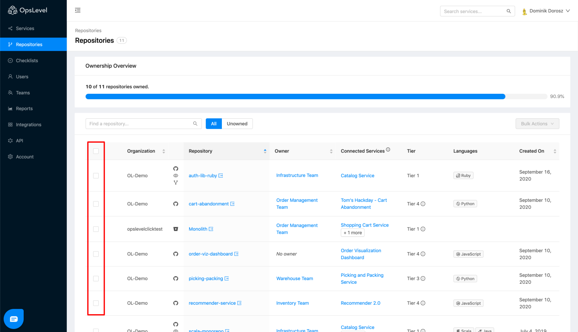
Task: Click the Bitbucket icon in the Monolith row
Action: (176, 229)
